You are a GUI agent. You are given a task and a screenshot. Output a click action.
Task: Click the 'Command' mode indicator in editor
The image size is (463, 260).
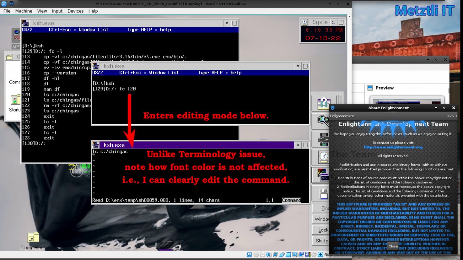(x=291, y=200)
